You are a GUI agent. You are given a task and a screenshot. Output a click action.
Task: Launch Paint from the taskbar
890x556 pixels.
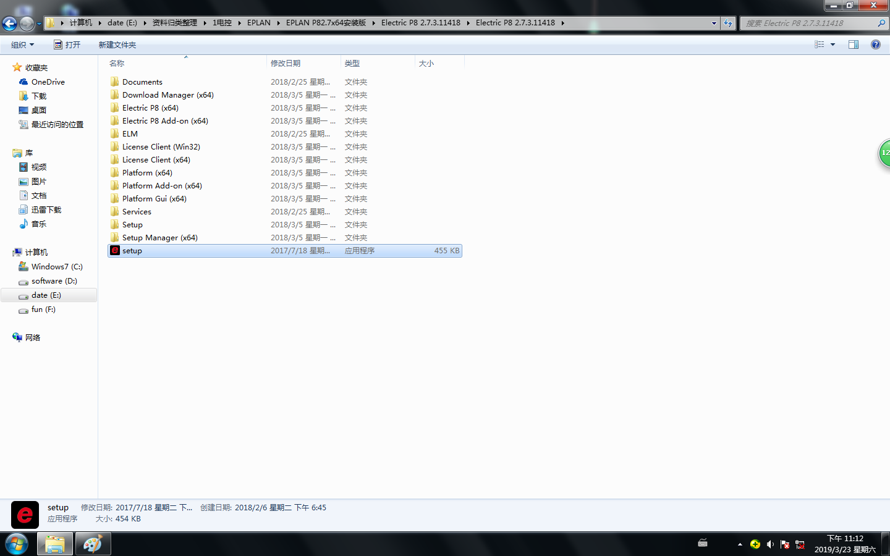[x=93, y=544]
